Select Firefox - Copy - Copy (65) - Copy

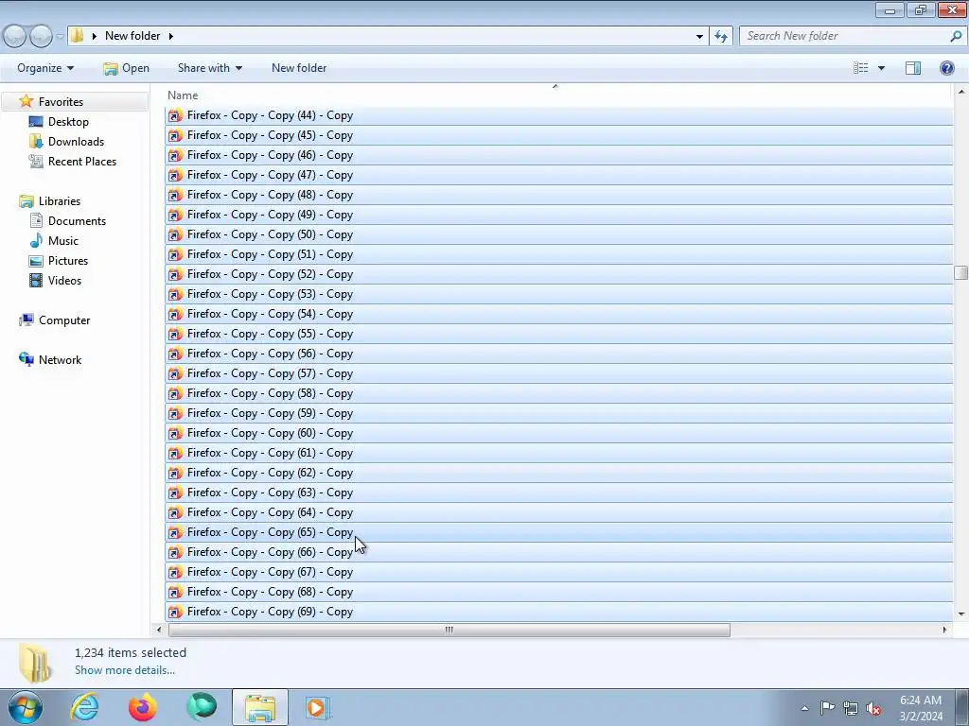[559, 532]
